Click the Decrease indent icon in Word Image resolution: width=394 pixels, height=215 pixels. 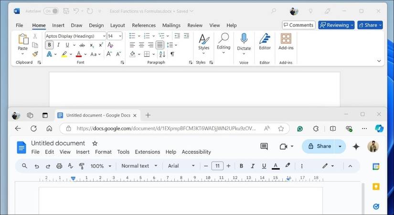click(177, 36)
